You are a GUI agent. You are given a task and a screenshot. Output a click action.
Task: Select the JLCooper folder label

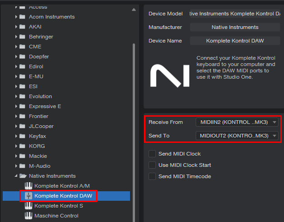(x=41, y=126)
